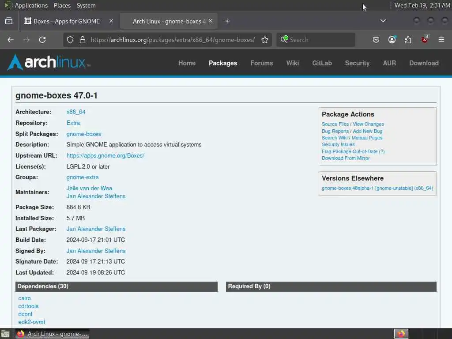Go to the AUR page
This screenshot has height=339, width=452.
389,63
